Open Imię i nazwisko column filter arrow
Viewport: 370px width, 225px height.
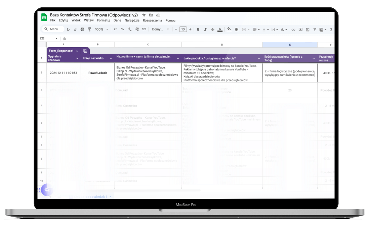pyautogui.click(x=111, y=58)
